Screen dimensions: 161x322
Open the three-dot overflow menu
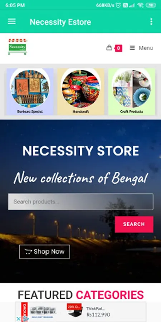[x=151, y=21]
